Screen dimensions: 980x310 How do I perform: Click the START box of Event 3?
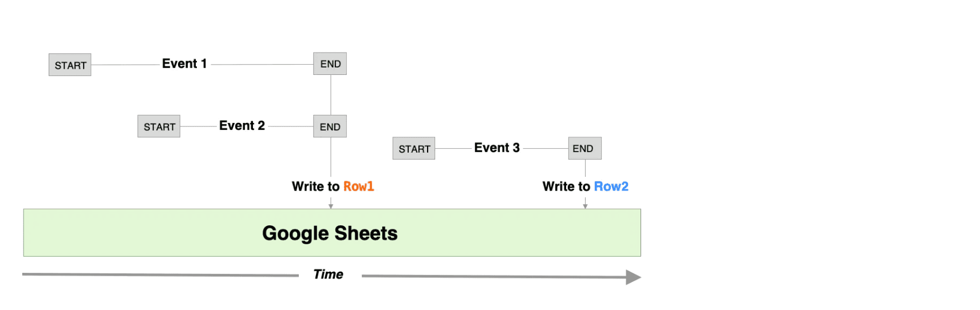(x=414, y=149)
